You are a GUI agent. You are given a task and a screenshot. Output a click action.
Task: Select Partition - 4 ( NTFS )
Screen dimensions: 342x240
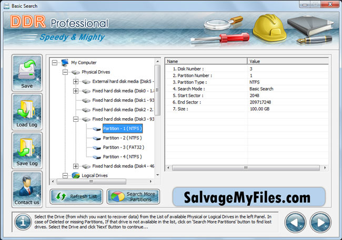pos(123,156)
